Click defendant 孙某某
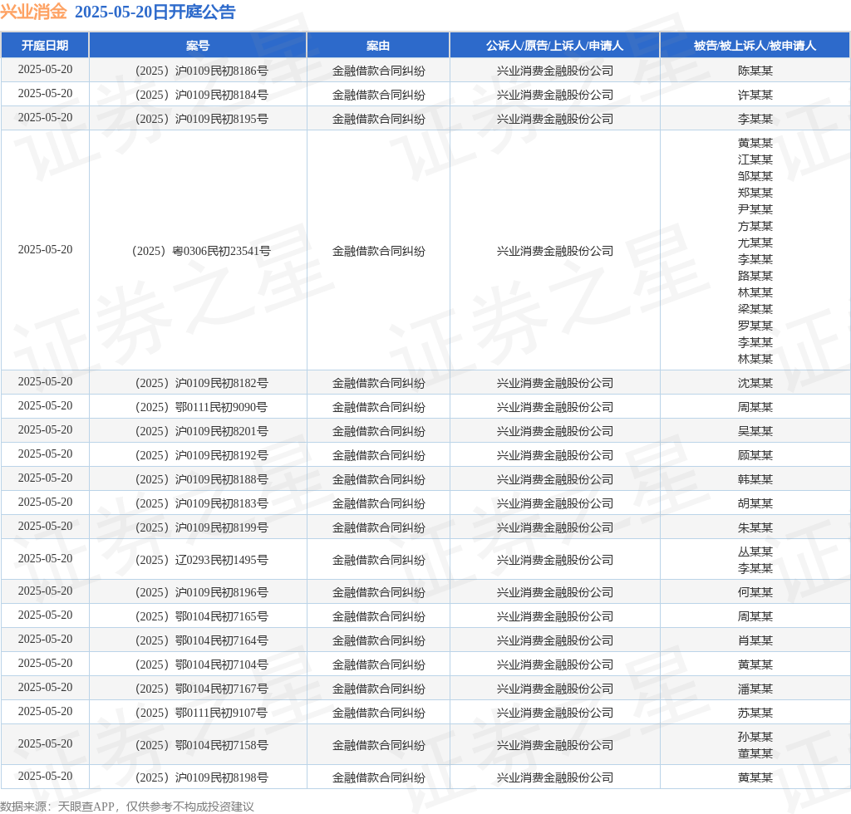 755,737
